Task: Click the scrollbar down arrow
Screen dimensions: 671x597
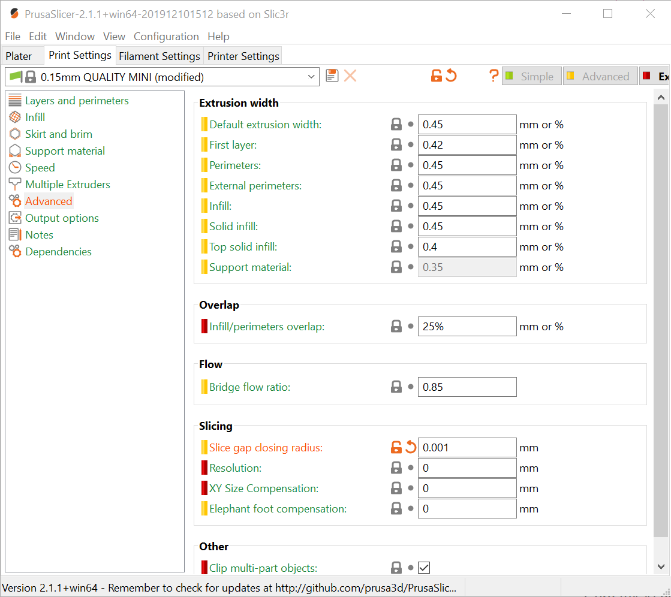Action: (x=661, y=566)
